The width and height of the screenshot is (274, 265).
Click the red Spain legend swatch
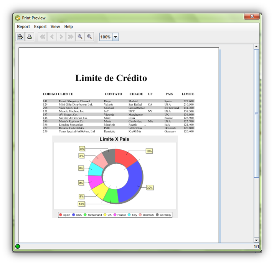pyautogui.click(x=61, y=215)
